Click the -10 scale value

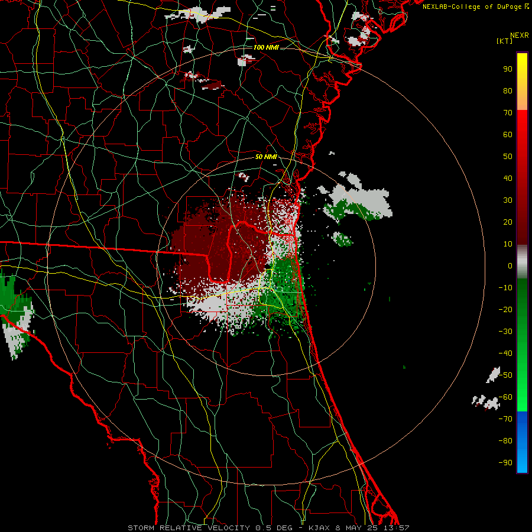click(505, 288)
